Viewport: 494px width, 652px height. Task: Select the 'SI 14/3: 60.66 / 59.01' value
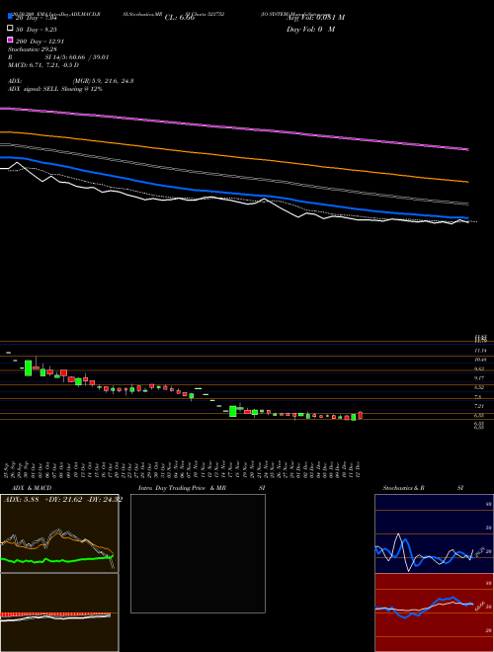click(77, 57)
